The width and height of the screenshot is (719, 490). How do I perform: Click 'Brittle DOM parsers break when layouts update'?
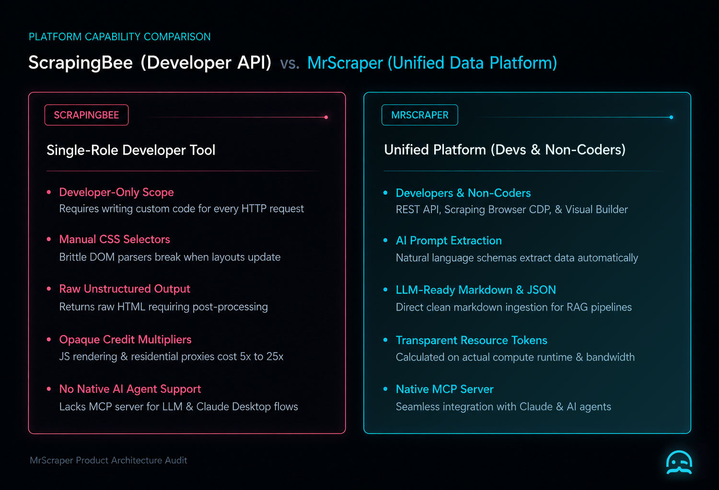pyautogui.click(x=170, y=257)
